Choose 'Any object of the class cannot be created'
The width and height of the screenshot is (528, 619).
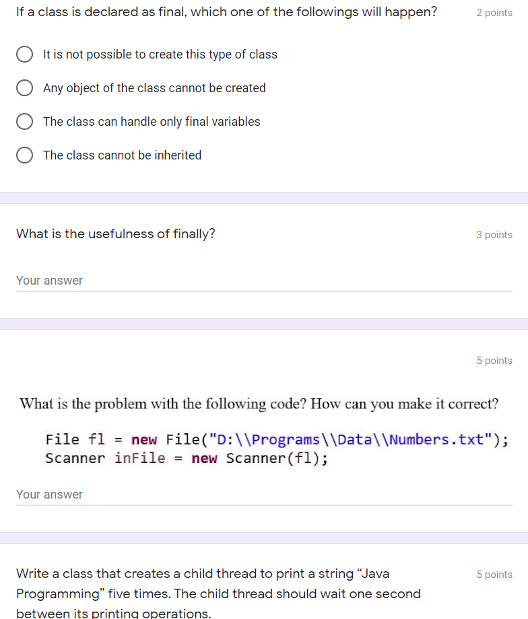pos(24,87)
